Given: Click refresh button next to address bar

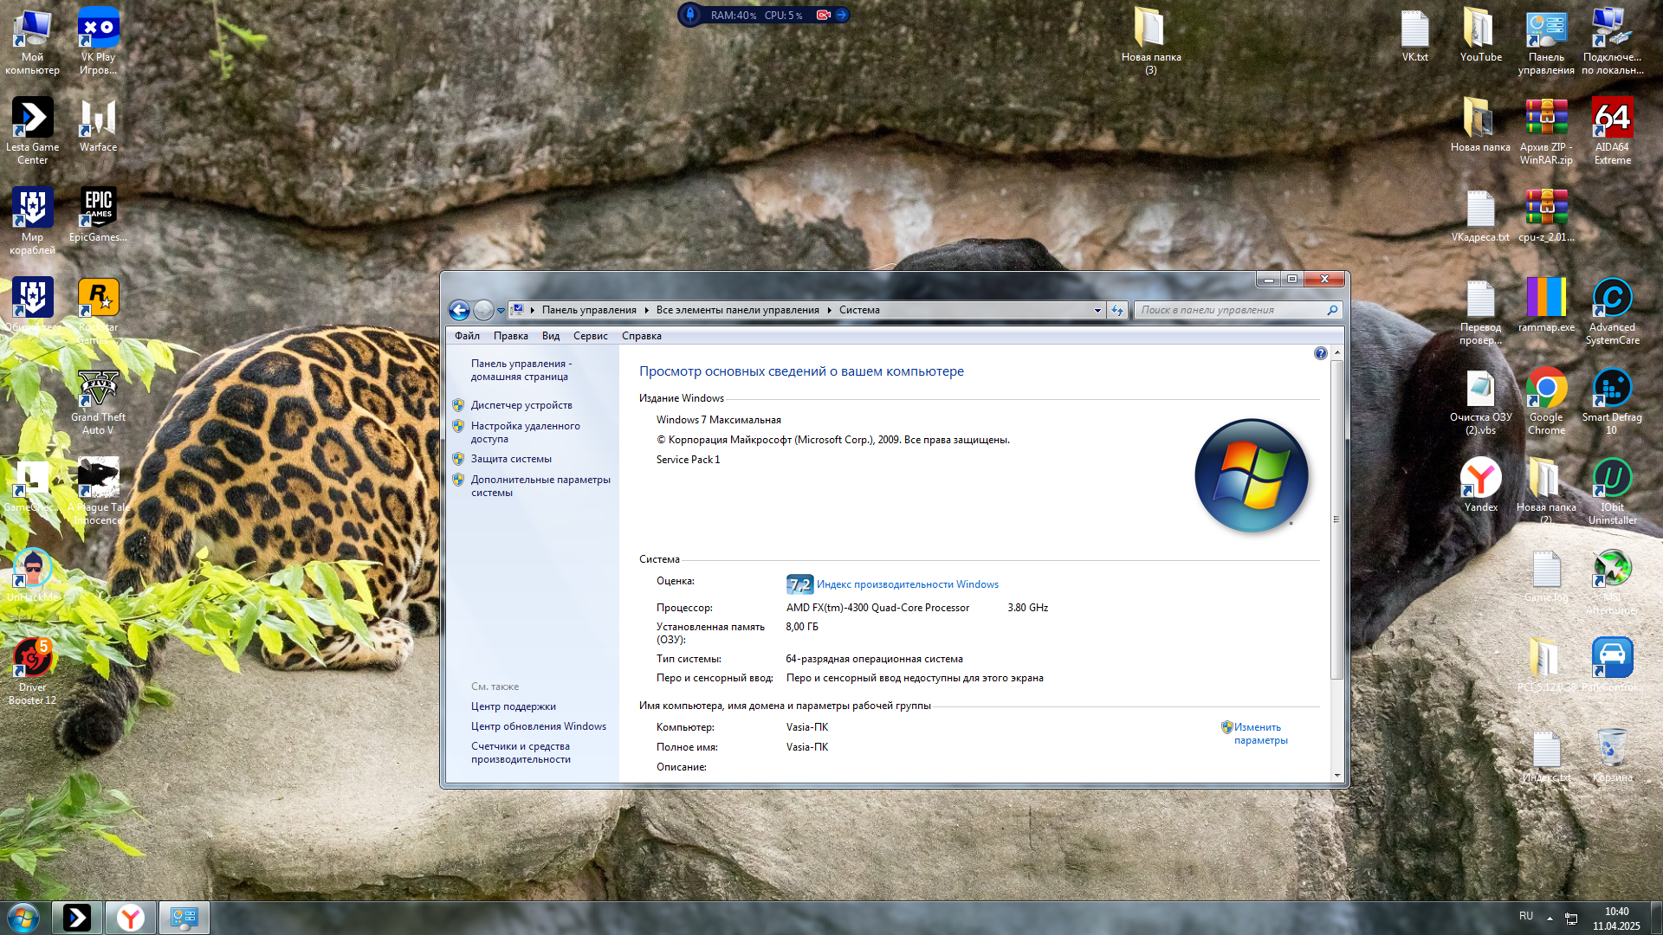Looking at the screenshot, I should [1117, 310].
